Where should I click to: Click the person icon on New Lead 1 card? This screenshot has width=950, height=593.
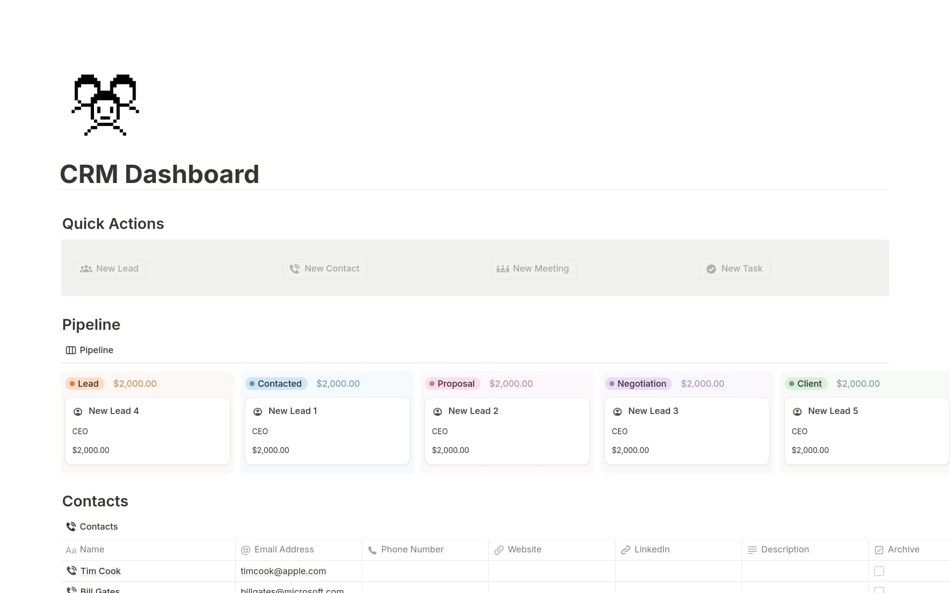point(258,411)
